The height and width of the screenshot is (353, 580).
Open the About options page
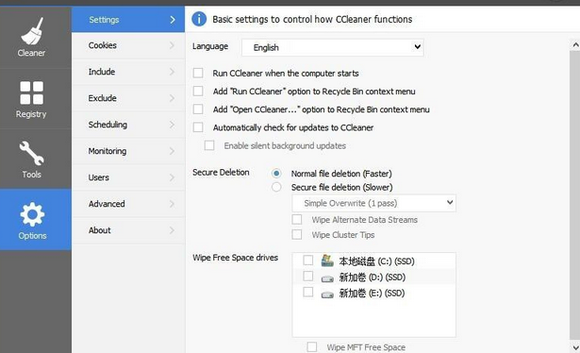point(128,230)
